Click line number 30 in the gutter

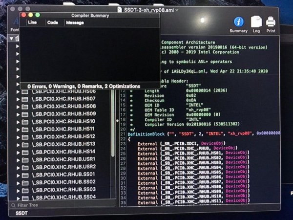(123, 178)
